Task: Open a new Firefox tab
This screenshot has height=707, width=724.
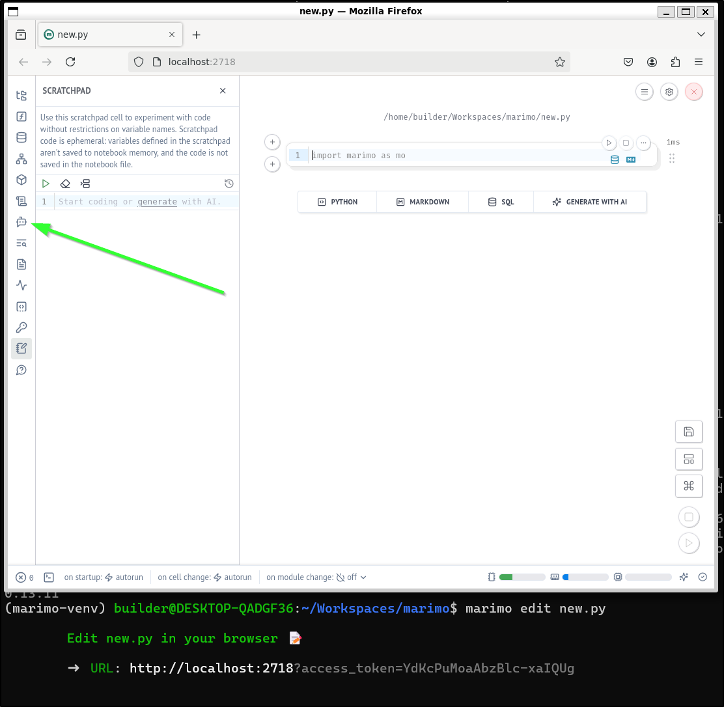Action: (x=196, y=35)
